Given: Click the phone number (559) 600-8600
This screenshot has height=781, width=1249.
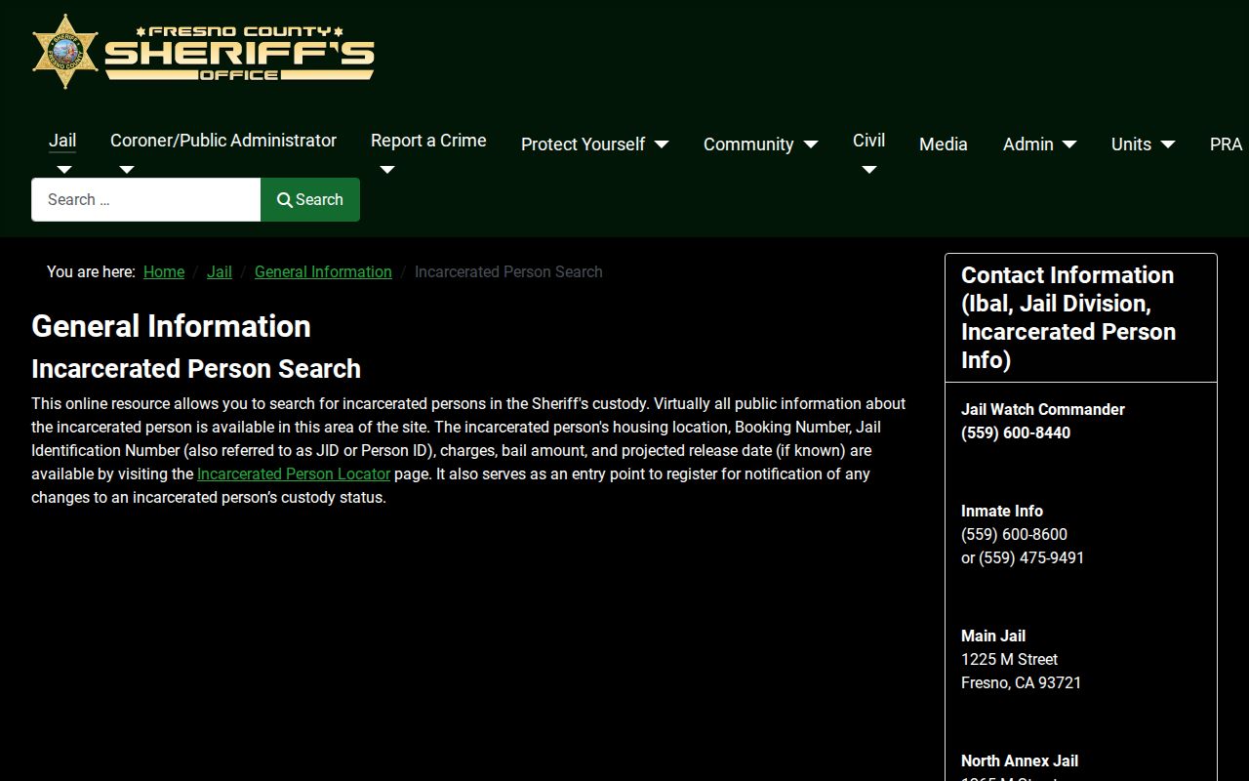Looking at the screenshot, I should tap(1014, 534).
